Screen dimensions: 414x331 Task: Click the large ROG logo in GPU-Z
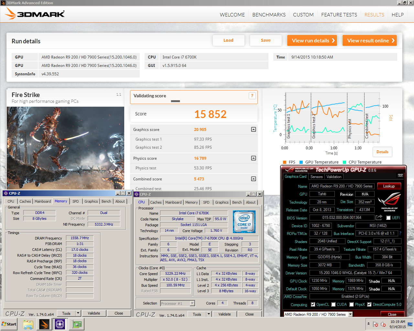click(x=389, y=202)
